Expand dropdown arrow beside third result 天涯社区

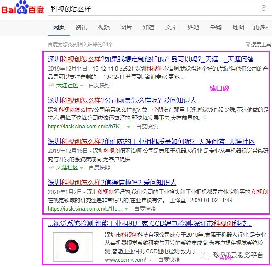click(x=81, y=168)
